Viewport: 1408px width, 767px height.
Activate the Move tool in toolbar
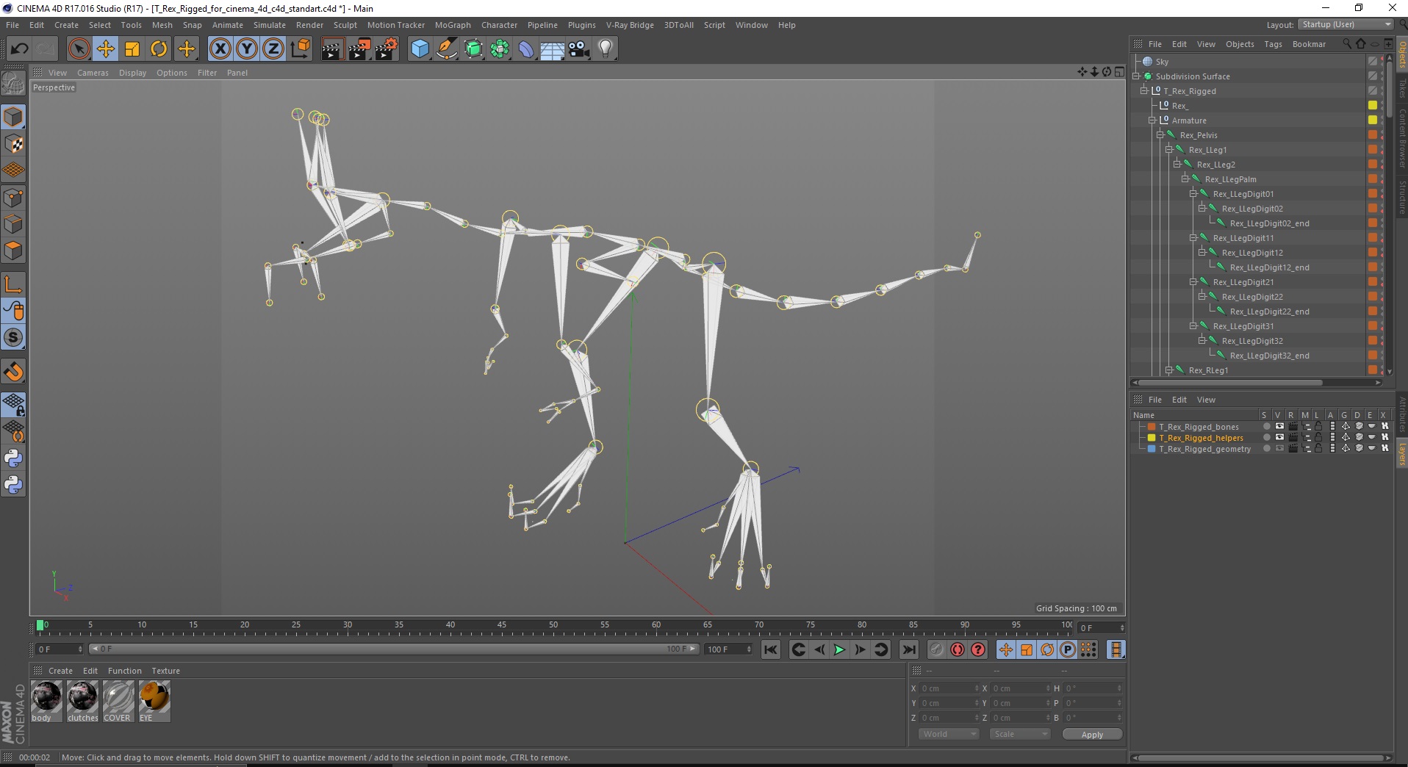click(x=106, y=49)
